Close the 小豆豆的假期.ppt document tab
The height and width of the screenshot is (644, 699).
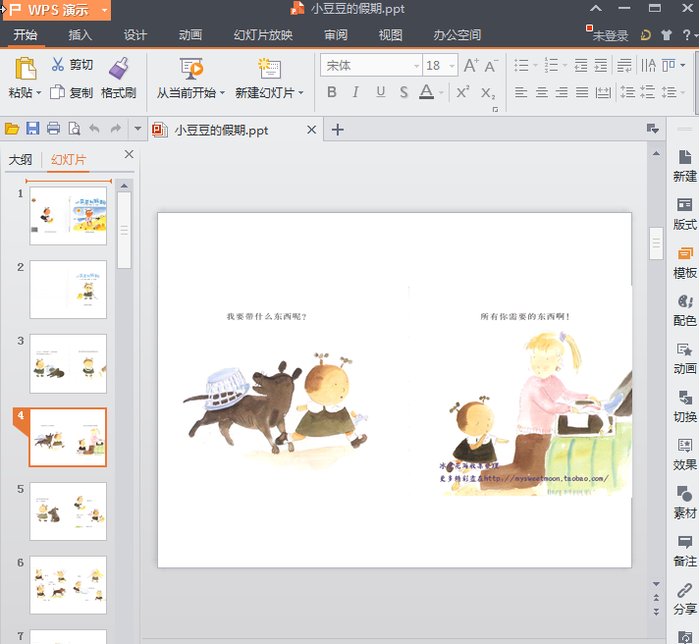tap(311, 130)
